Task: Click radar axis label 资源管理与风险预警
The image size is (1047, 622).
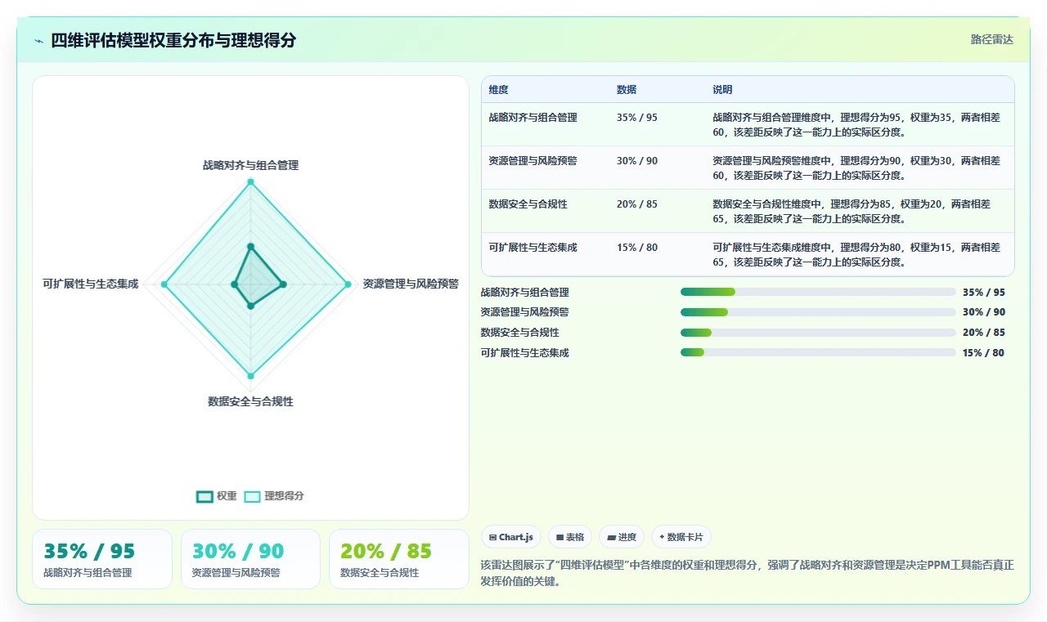Action: (x=411, y=284)
